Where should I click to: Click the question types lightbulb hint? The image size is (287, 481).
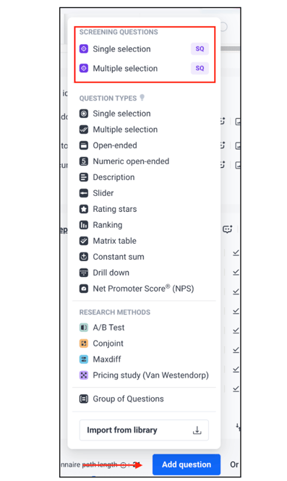142,98
